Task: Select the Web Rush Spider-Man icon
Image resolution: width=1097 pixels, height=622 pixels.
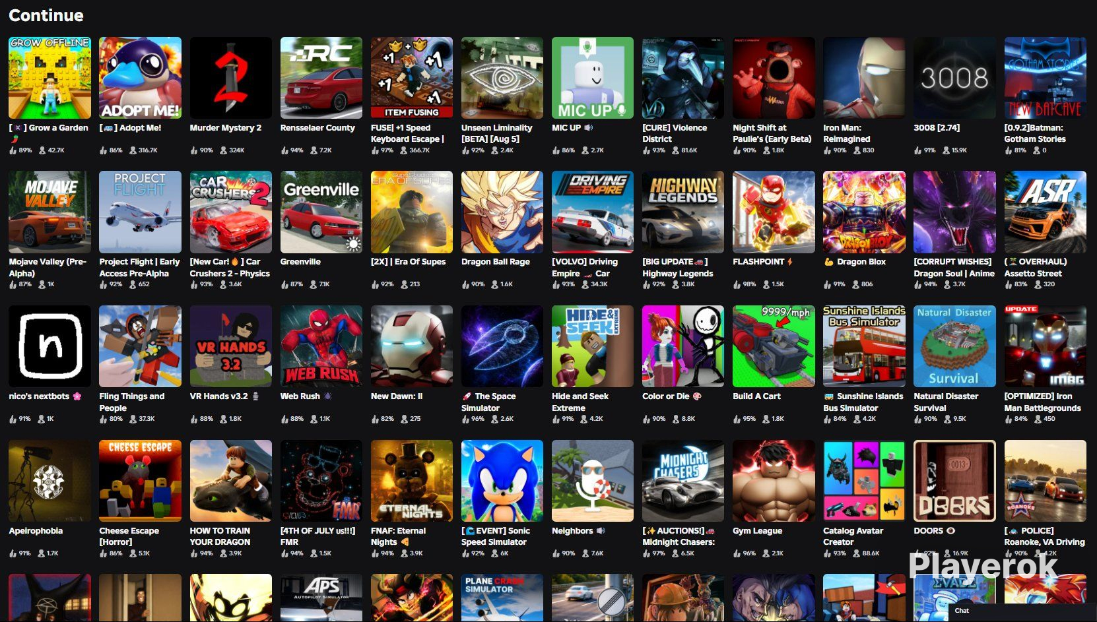Action: pos(321,346)
